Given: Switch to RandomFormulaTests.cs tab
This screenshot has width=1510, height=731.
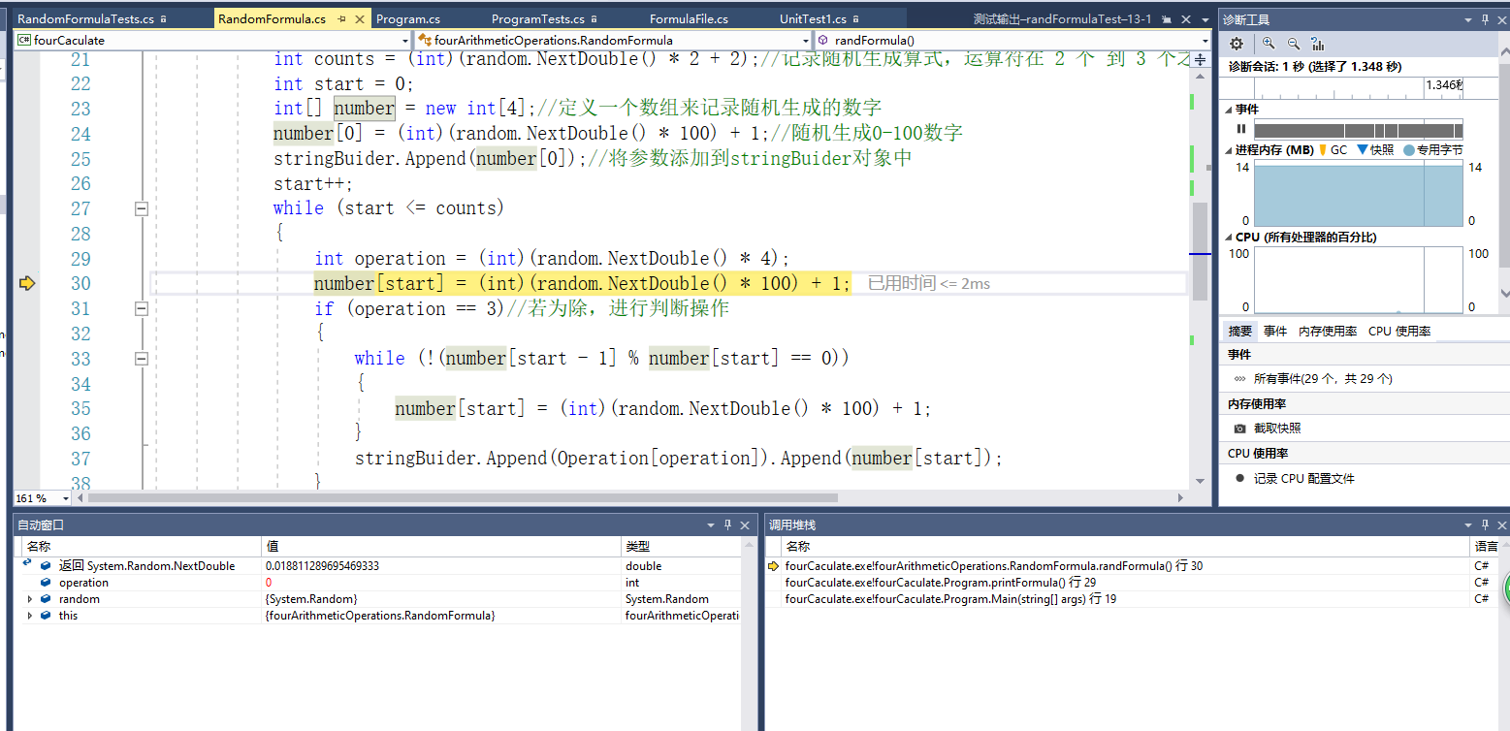Looking at the screenshot, I should [85, 19].
